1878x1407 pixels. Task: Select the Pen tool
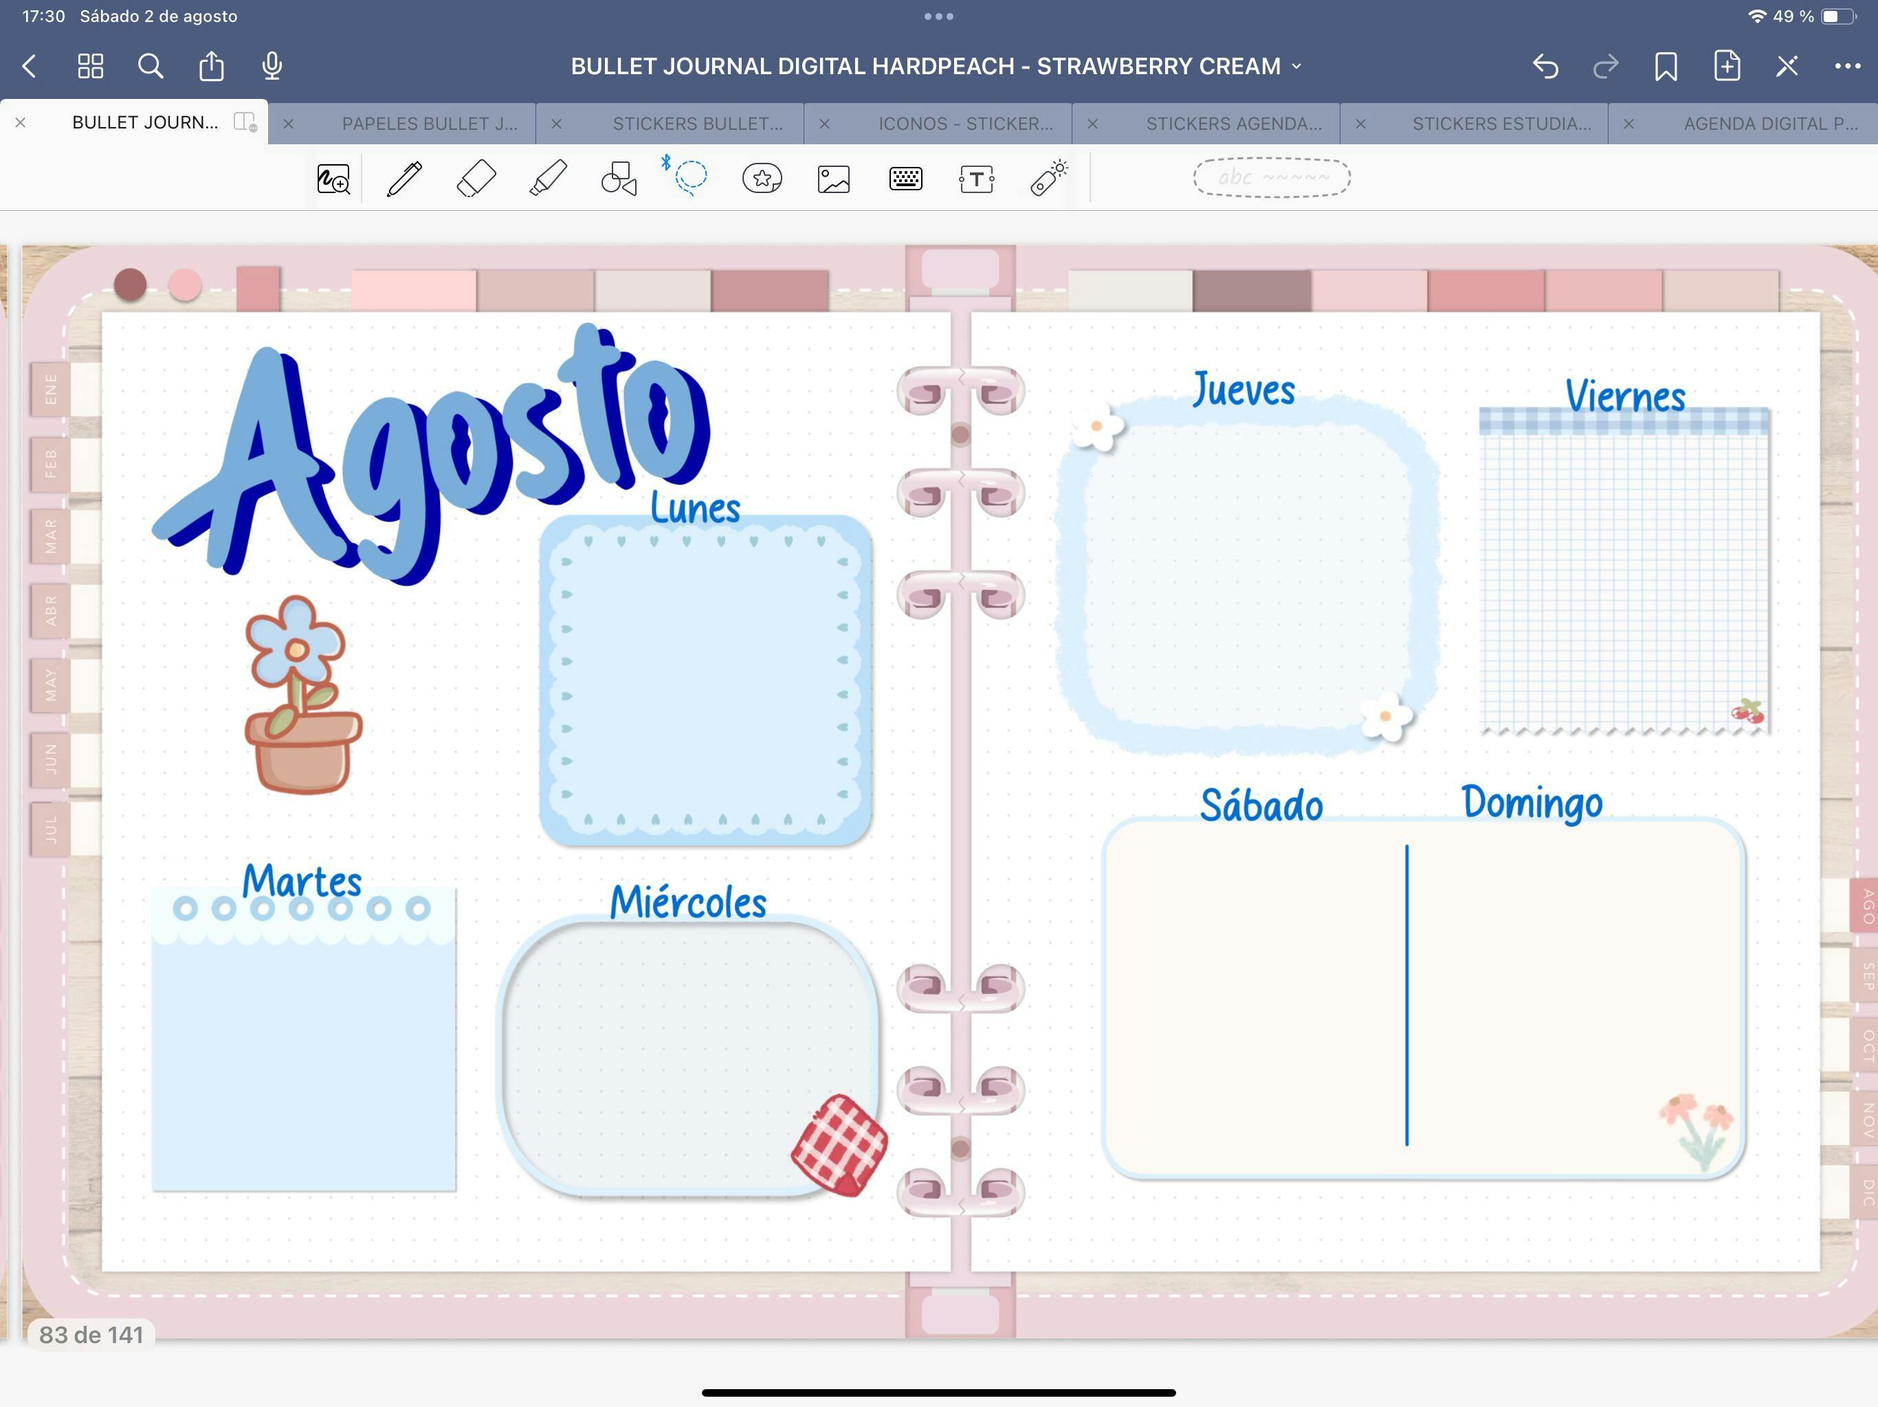(x=404, y=179)
